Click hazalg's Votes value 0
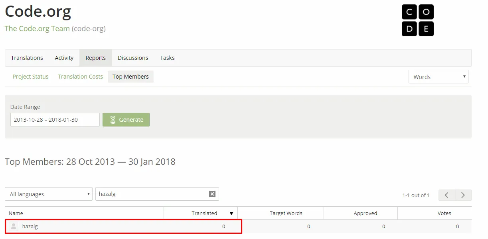This screenshot has width=488, height=239. coord(457,226)
